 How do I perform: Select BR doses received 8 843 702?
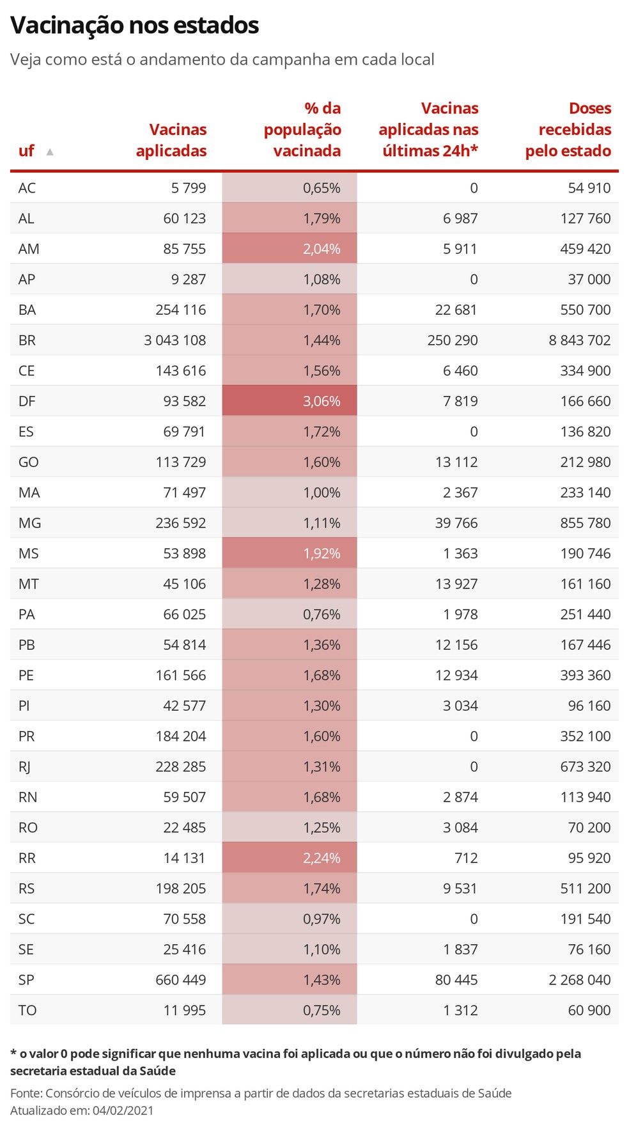pyautogui.click(x=580, y=340)
